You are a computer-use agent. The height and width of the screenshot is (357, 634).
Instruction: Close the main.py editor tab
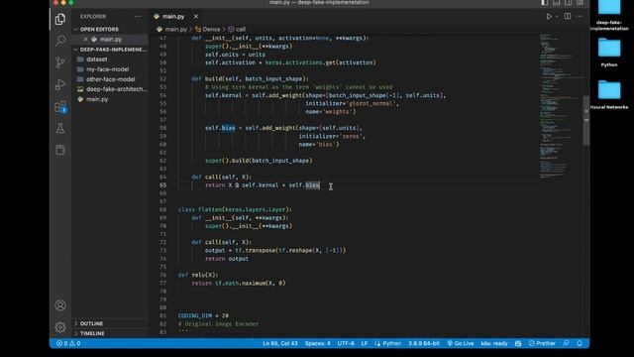(196, 17)
